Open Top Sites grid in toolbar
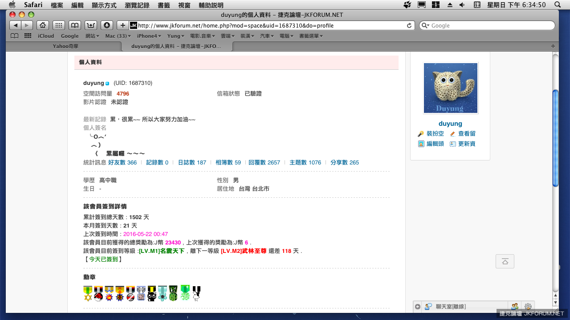The image size is (570, 320). click(x=59, y=25)
